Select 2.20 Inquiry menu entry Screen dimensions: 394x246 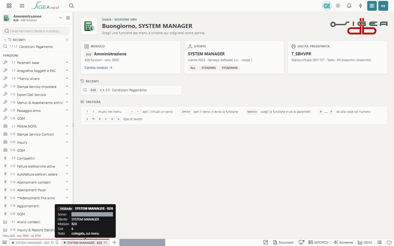click(x=36, y=142)
